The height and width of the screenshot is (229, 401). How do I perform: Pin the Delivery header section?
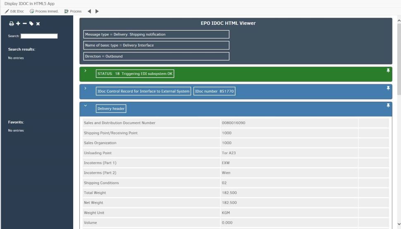[x=388, y=105]
